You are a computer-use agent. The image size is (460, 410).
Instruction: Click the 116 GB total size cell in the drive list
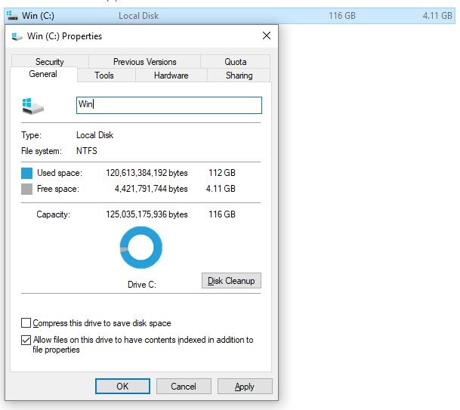pyautogui.click(x=342, y=16)
